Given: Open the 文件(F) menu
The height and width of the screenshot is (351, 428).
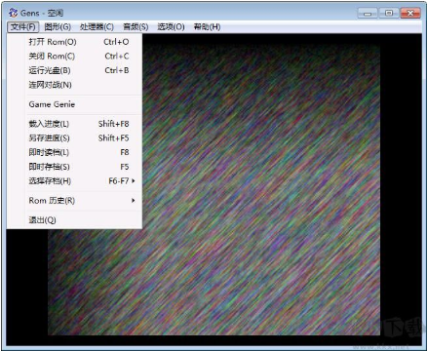Looking at the screenshot, I should pyautogui.click(x=22, y=26).
